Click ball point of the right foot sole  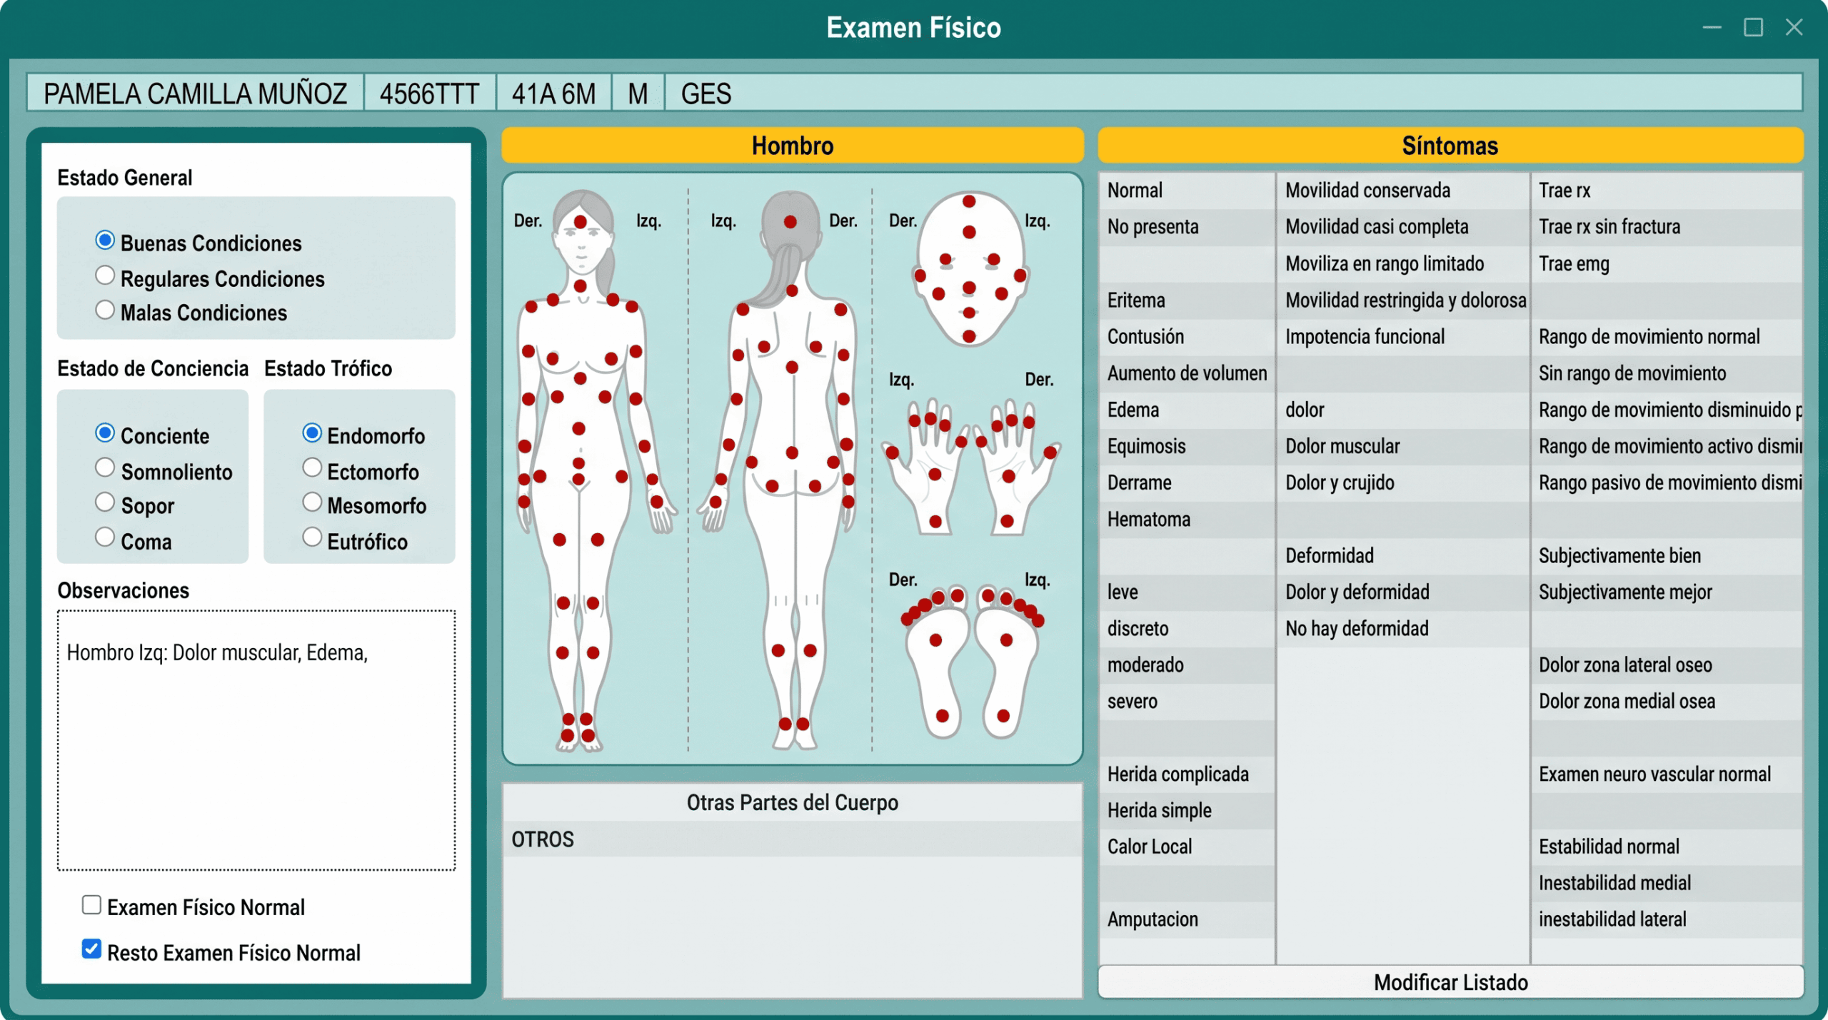(935, 640)
